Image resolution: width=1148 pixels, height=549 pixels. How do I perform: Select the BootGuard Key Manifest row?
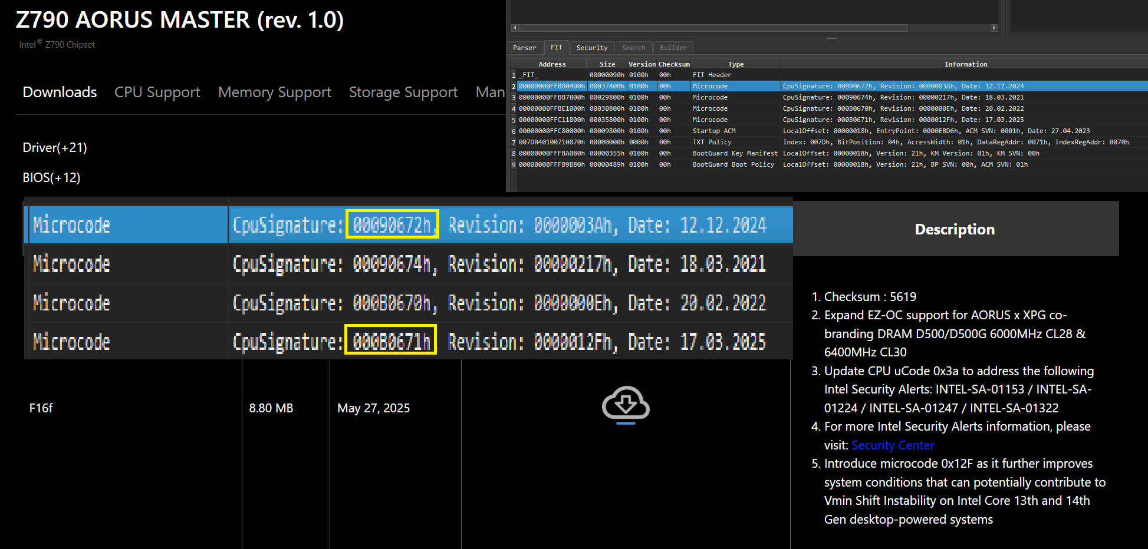coord(828,153)
